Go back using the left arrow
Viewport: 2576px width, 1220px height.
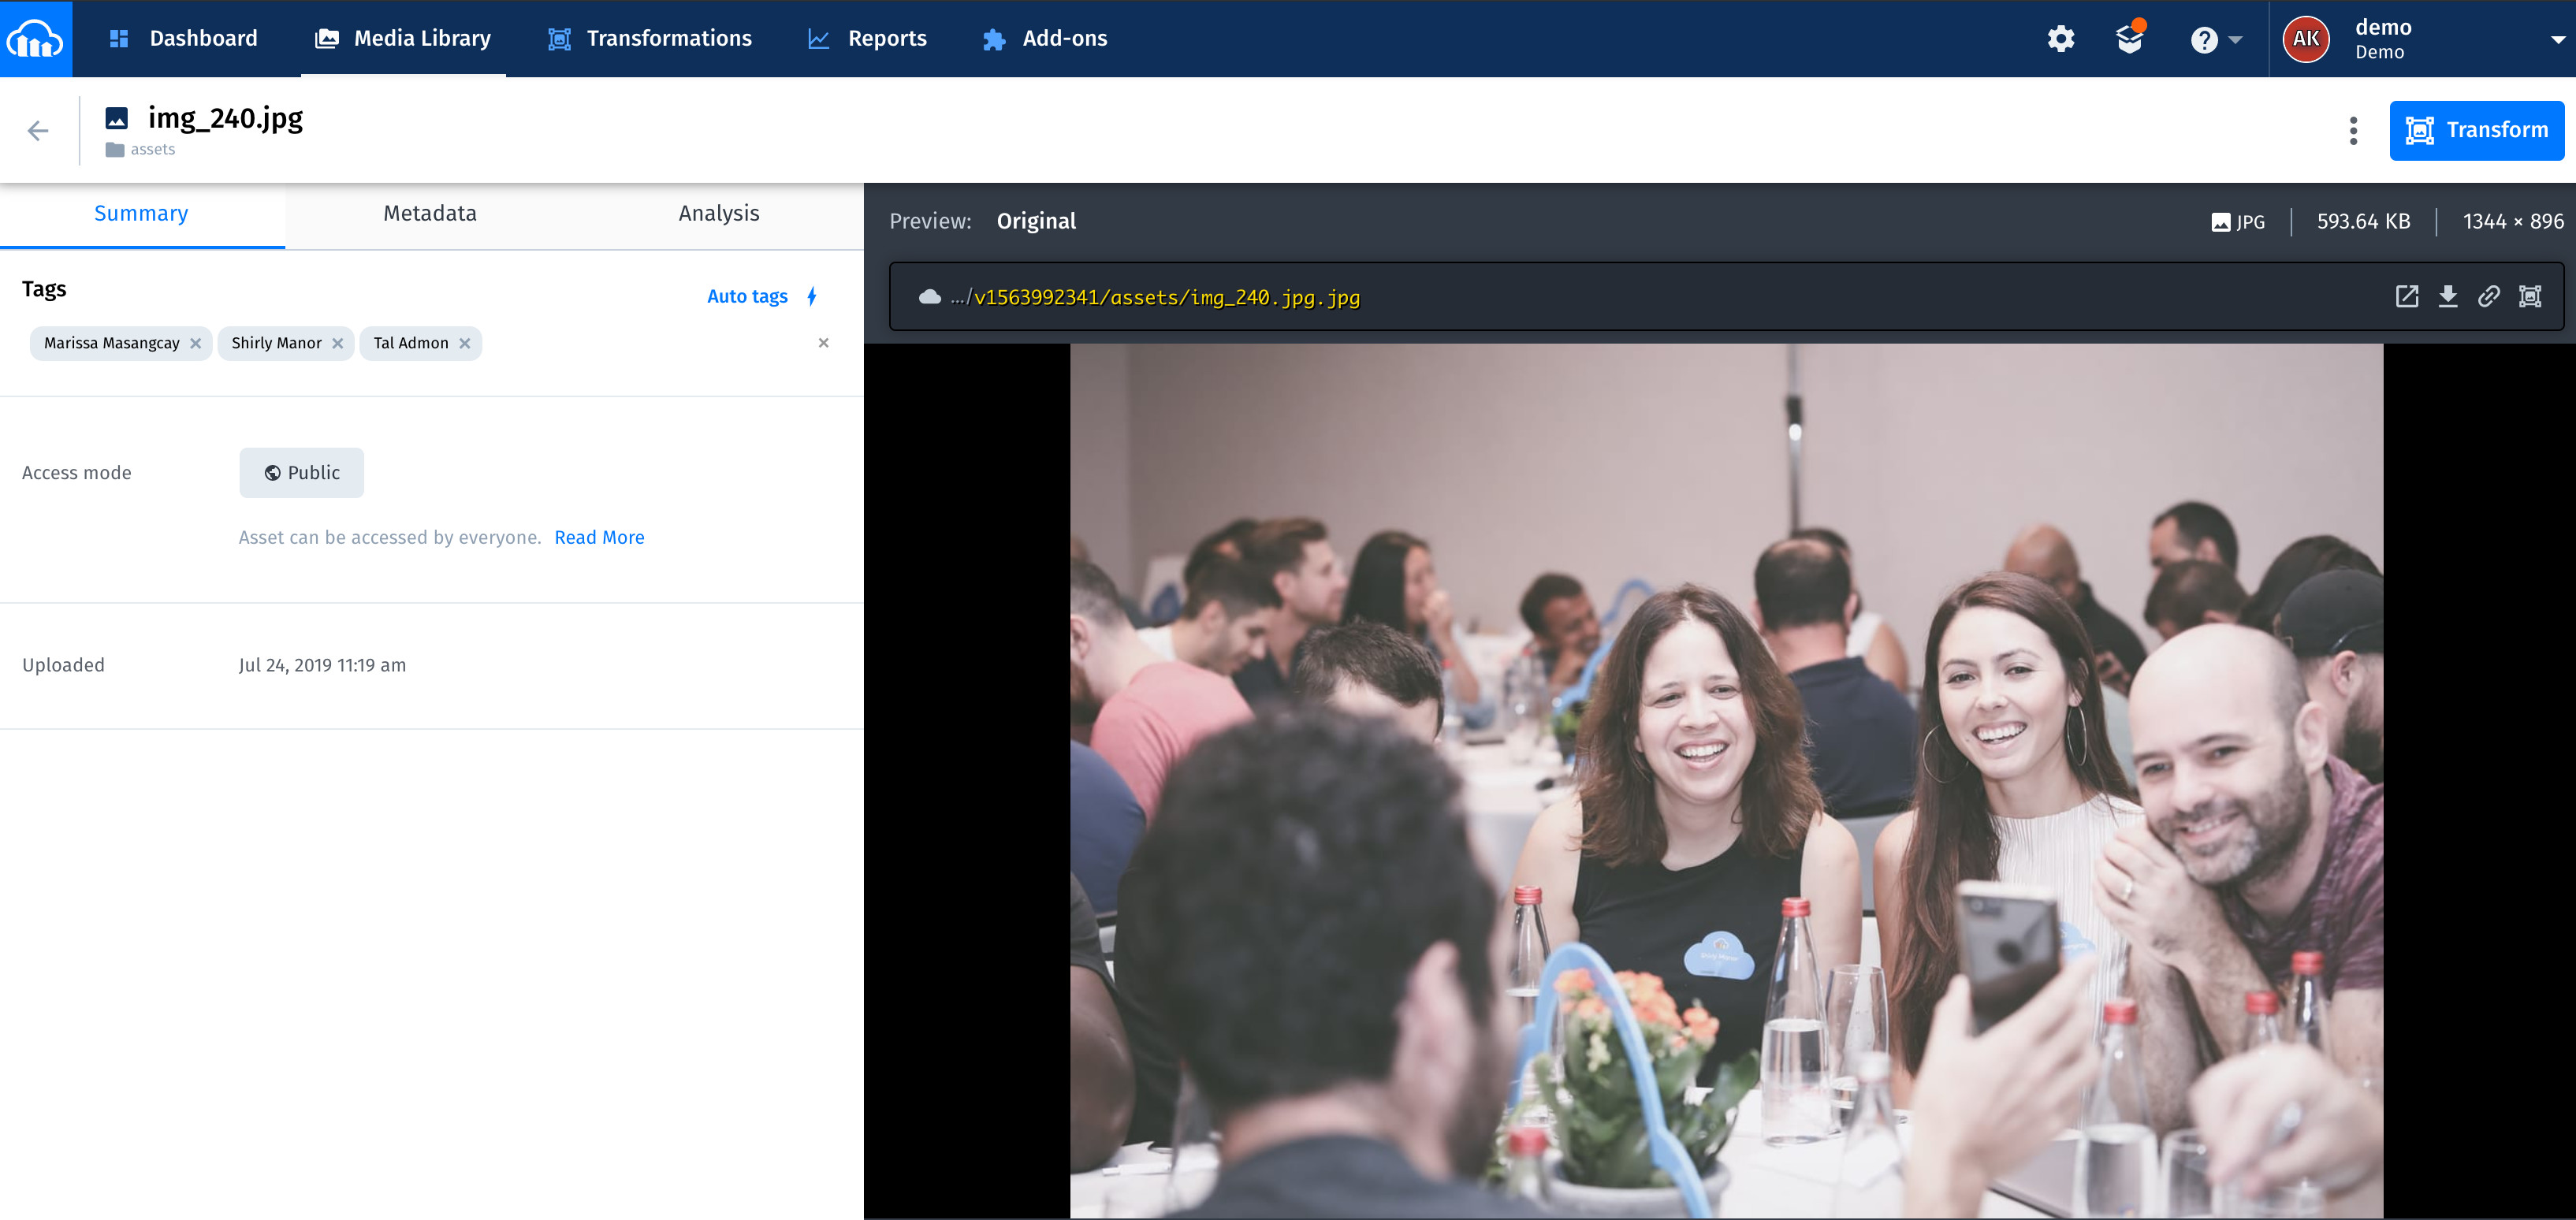coord(38,131)
